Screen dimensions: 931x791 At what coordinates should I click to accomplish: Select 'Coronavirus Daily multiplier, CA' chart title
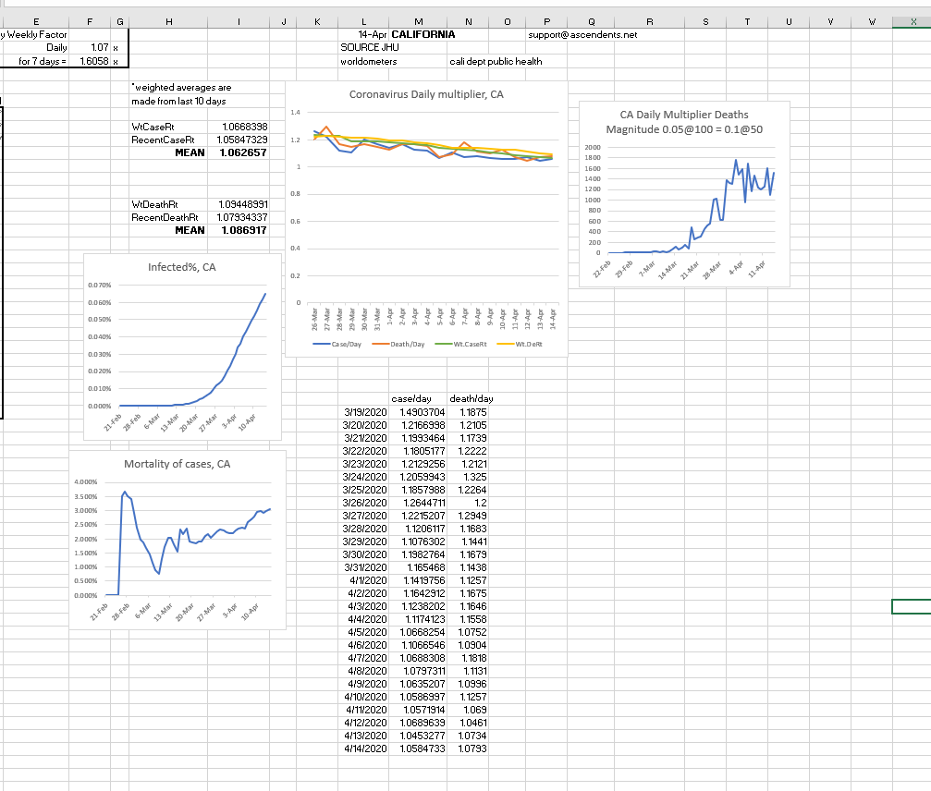click(x=425, y=95)
